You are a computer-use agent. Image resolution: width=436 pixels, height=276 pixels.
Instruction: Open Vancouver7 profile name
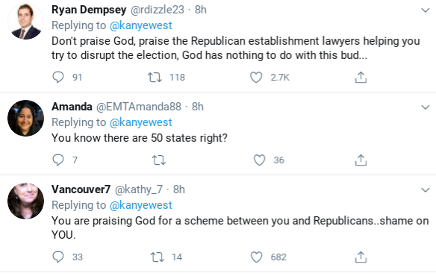pyautogui.click(x=81, y=189)
